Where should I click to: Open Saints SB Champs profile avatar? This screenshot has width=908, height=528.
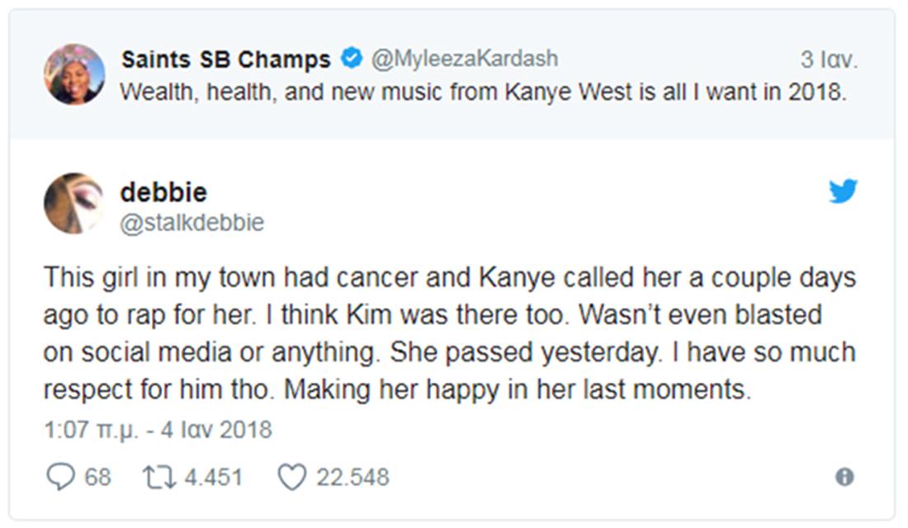coord(73,74)
